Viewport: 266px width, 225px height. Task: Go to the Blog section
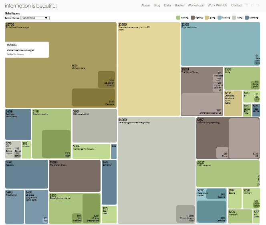tap(157, 6)
